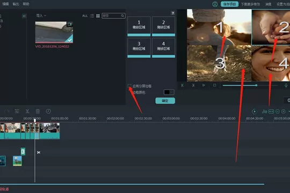
Task: Click the render preview icon
Action: click(x=255, y=112)
